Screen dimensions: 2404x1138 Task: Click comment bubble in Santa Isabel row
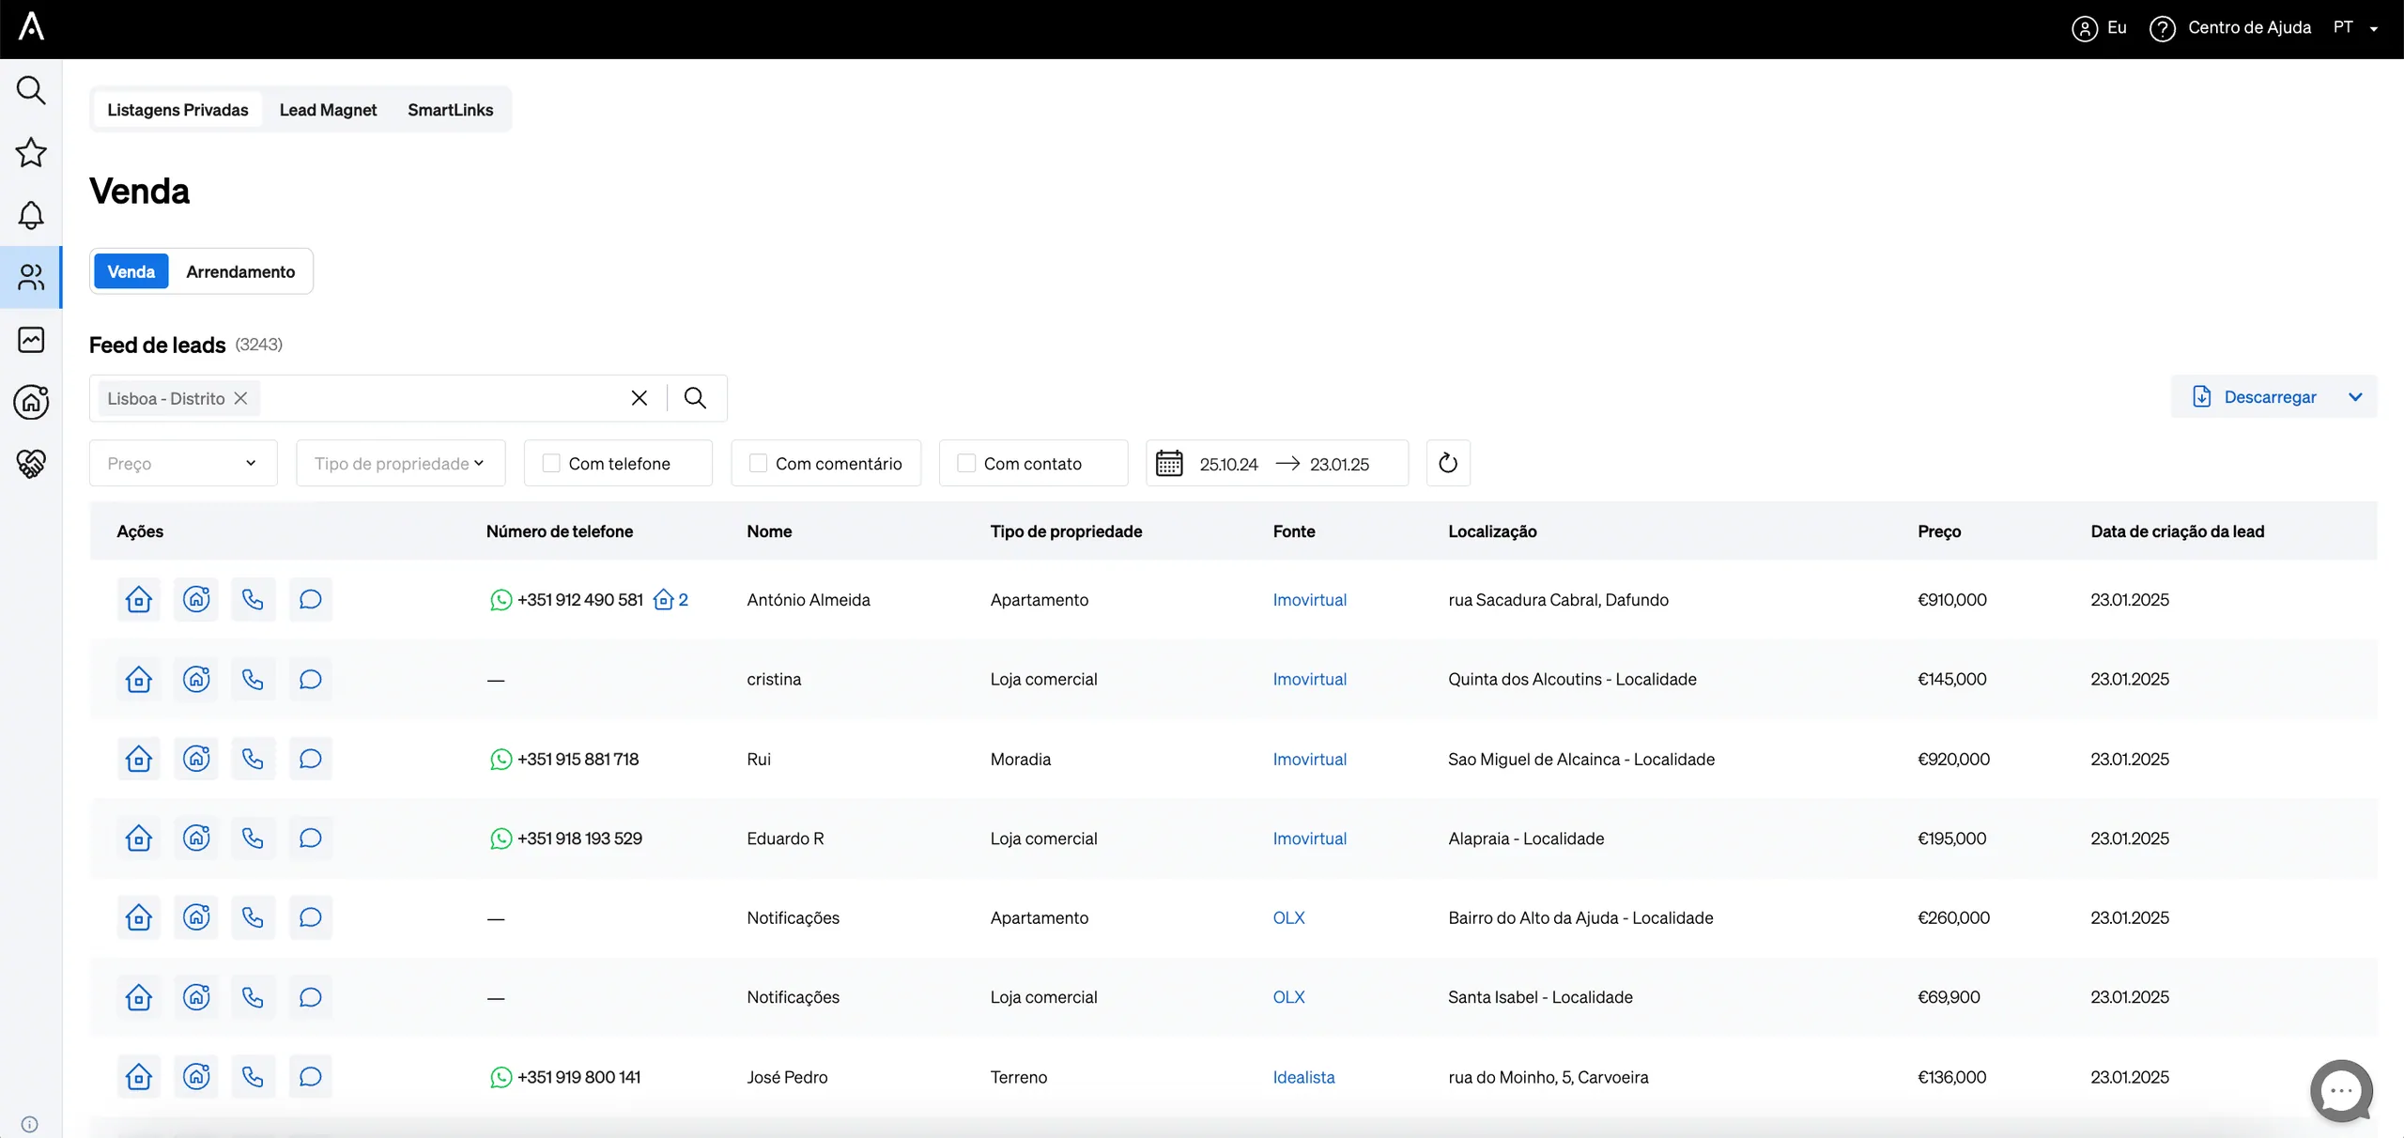310,996
